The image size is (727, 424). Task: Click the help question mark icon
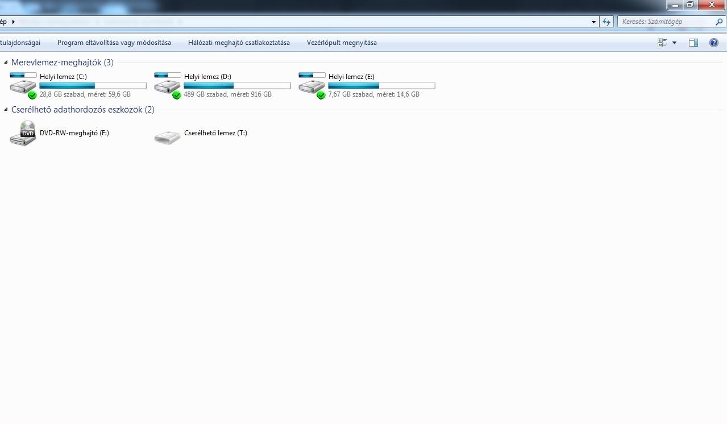coord(714,43)
